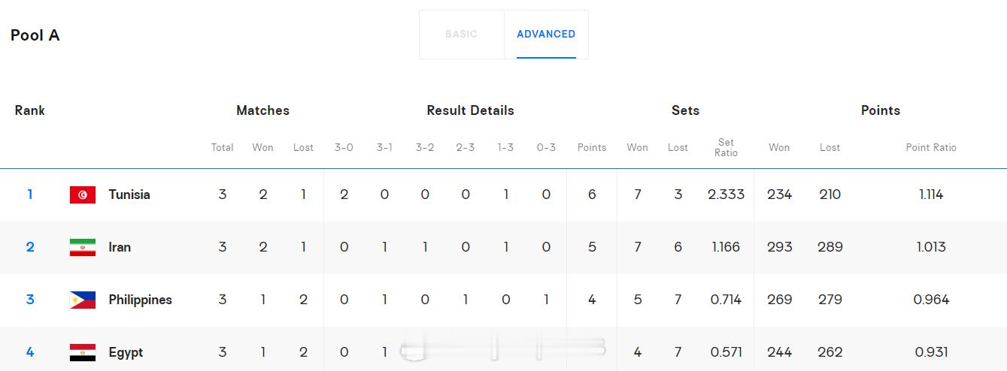Click the Set Ratio column header
The height and width of the screenshot is (371, 1007).
point(726,147)
